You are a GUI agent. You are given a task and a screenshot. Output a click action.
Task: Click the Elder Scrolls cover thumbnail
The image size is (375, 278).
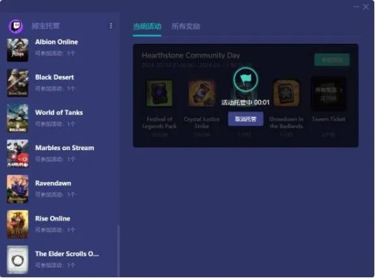point(17,260)
